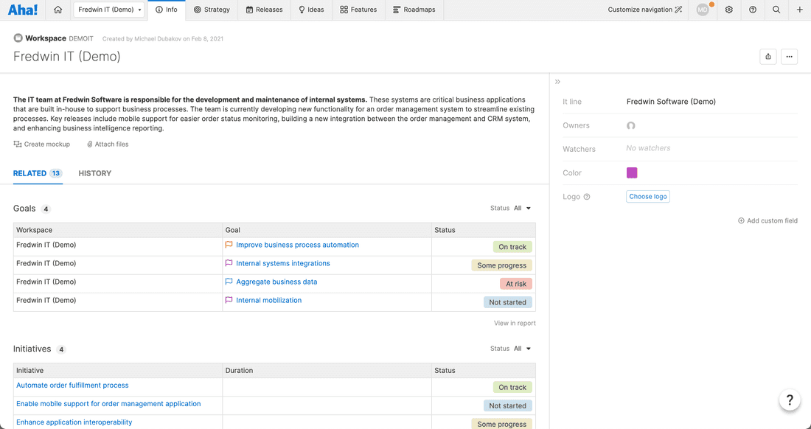Switch to the History tab

(94, 173)
